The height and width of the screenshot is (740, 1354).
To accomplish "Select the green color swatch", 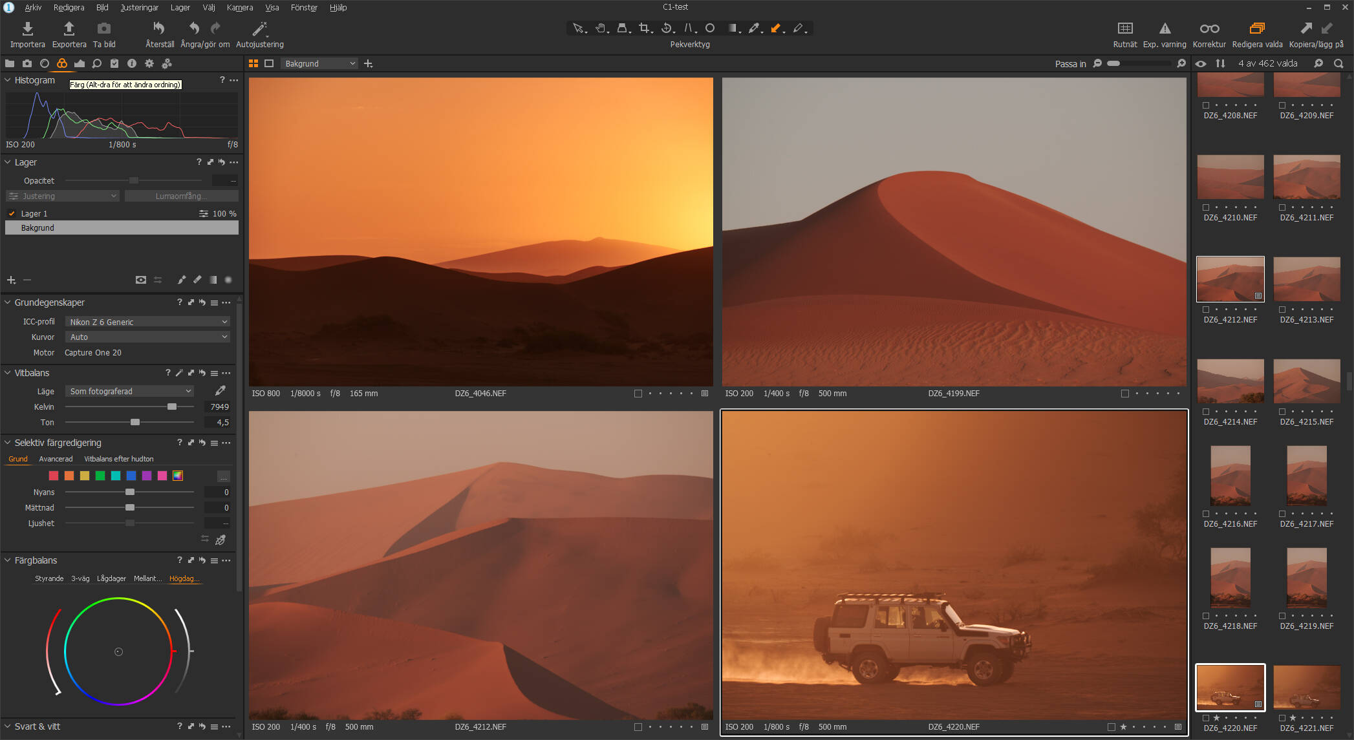I will click(100, 476).
